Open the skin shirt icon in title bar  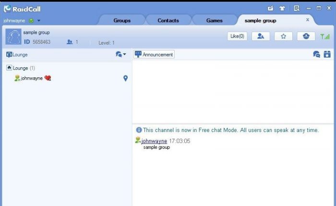282,8
